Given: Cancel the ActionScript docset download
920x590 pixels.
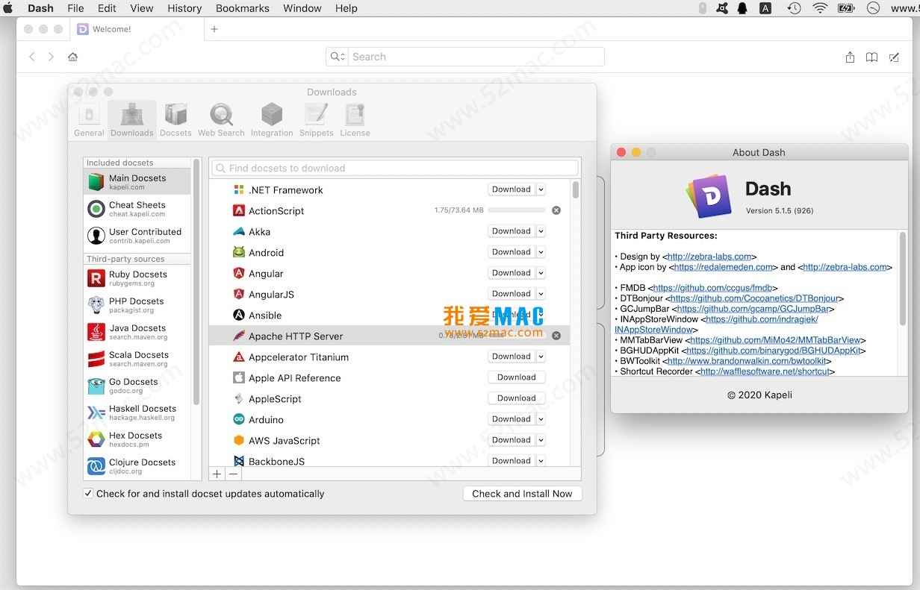Looking at the screenshot, I should point(556,210).
